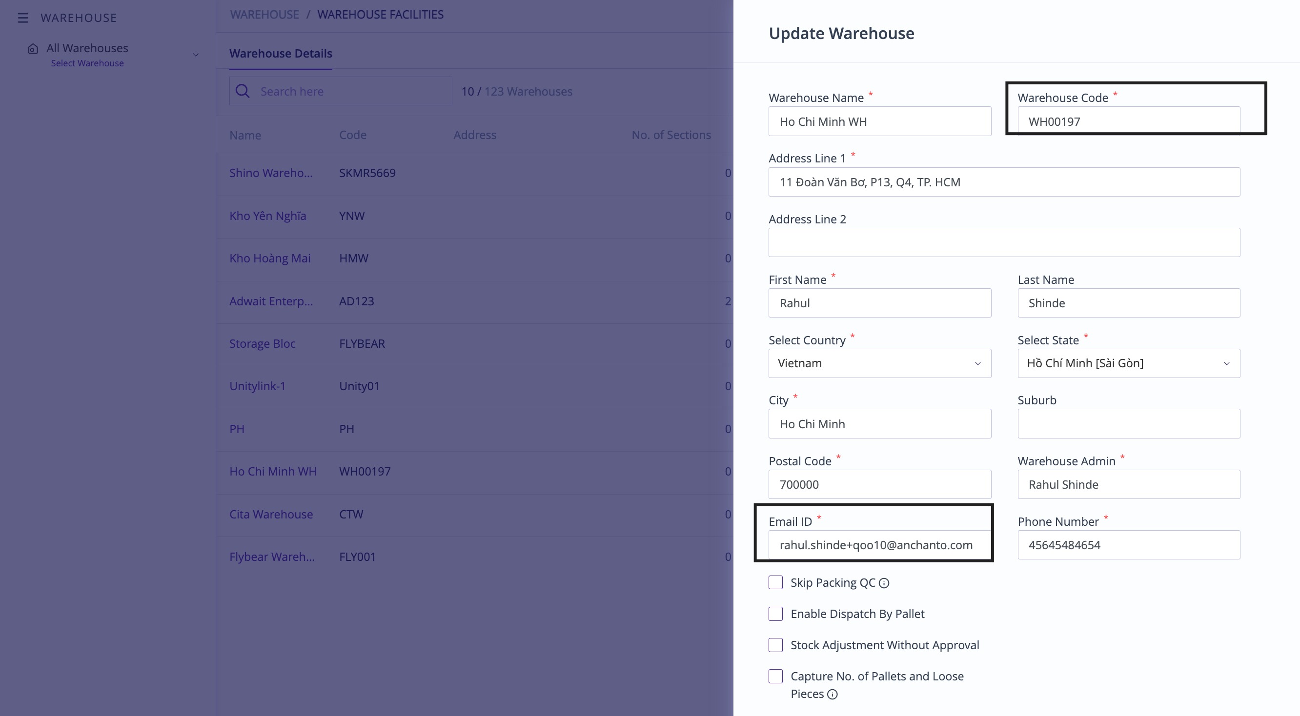This screenshot has height=716, width=1300.
Task: Open Kho Hoàng Mai warehouse
Action: (270, 258)
